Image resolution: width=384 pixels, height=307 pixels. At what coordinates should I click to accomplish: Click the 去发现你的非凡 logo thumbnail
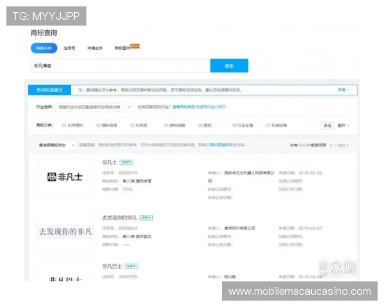(x=65, y=232)
